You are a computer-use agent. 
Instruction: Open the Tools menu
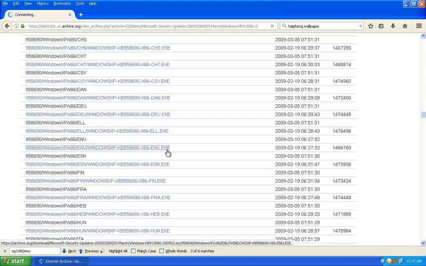click(x=80, y=3)
